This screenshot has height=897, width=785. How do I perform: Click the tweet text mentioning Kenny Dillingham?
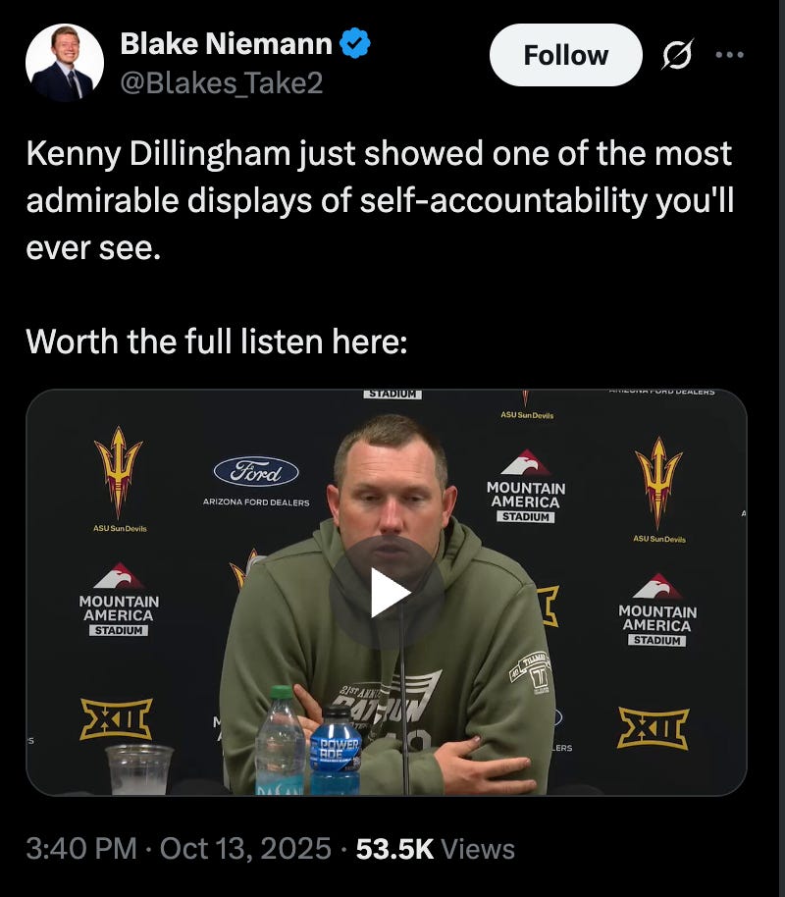(x=380, y=200)
